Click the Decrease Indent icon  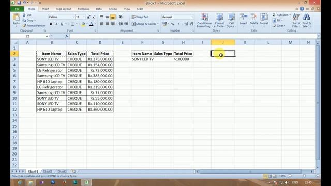coord(121,24)
